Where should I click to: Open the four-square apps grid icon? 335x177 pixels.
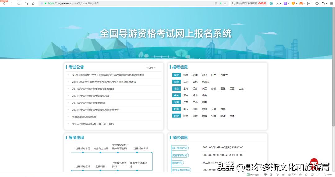click(x=309, y=3)
